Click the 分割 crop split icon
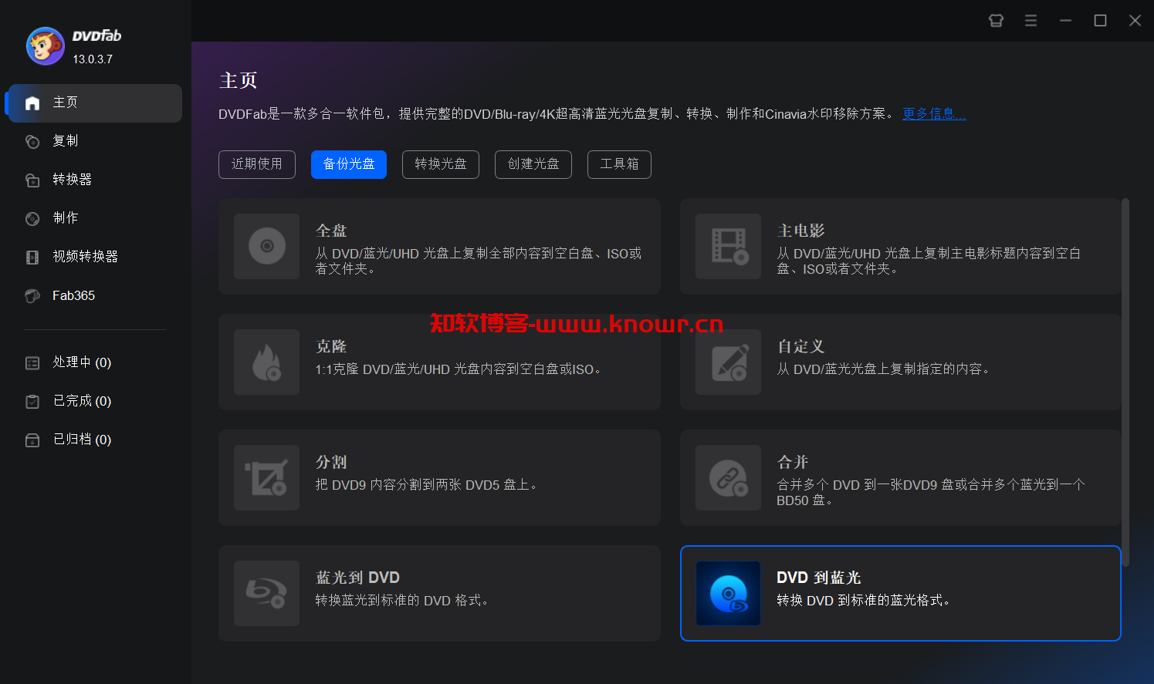Viewport: 1154px width, 684px height. coord(267,477)
